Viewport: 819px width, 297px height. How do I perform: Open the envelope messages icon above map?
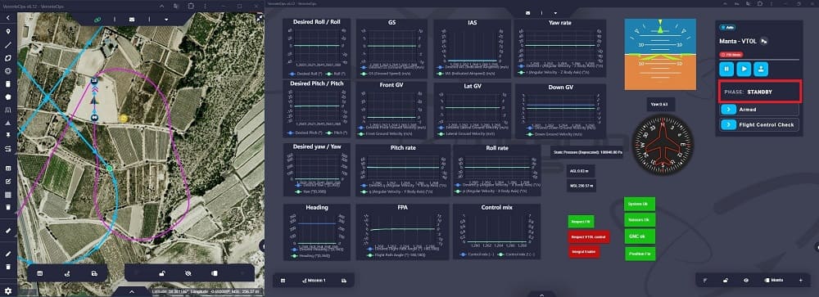132,20
